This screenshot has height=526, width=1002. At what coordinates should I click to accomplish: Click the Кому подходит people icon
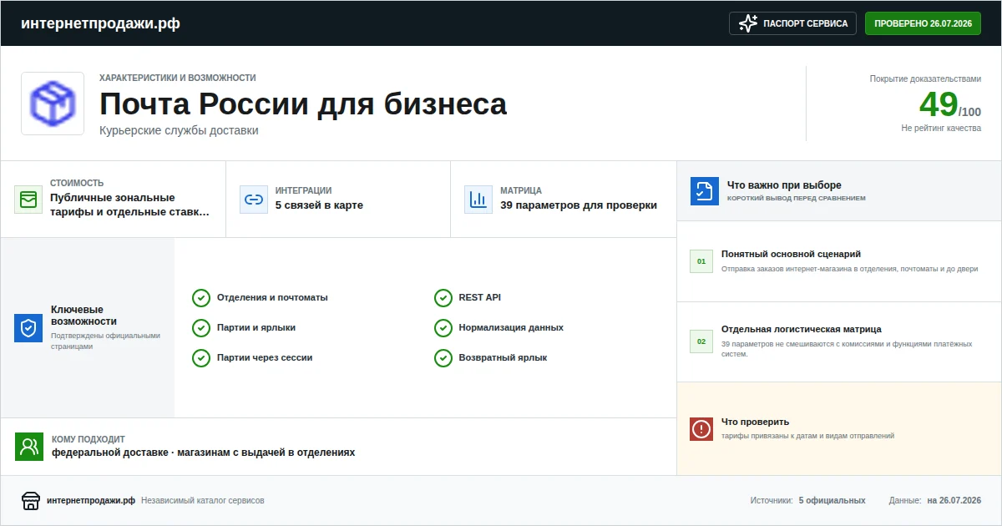pyautogui.click(x=29, y=447)
